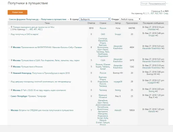The width and height of the screenshot is (173, 132).
Task: Click the last-post icon beside Snuppi in the last message column
Action: pyautogui.click(x=157, y=36)
